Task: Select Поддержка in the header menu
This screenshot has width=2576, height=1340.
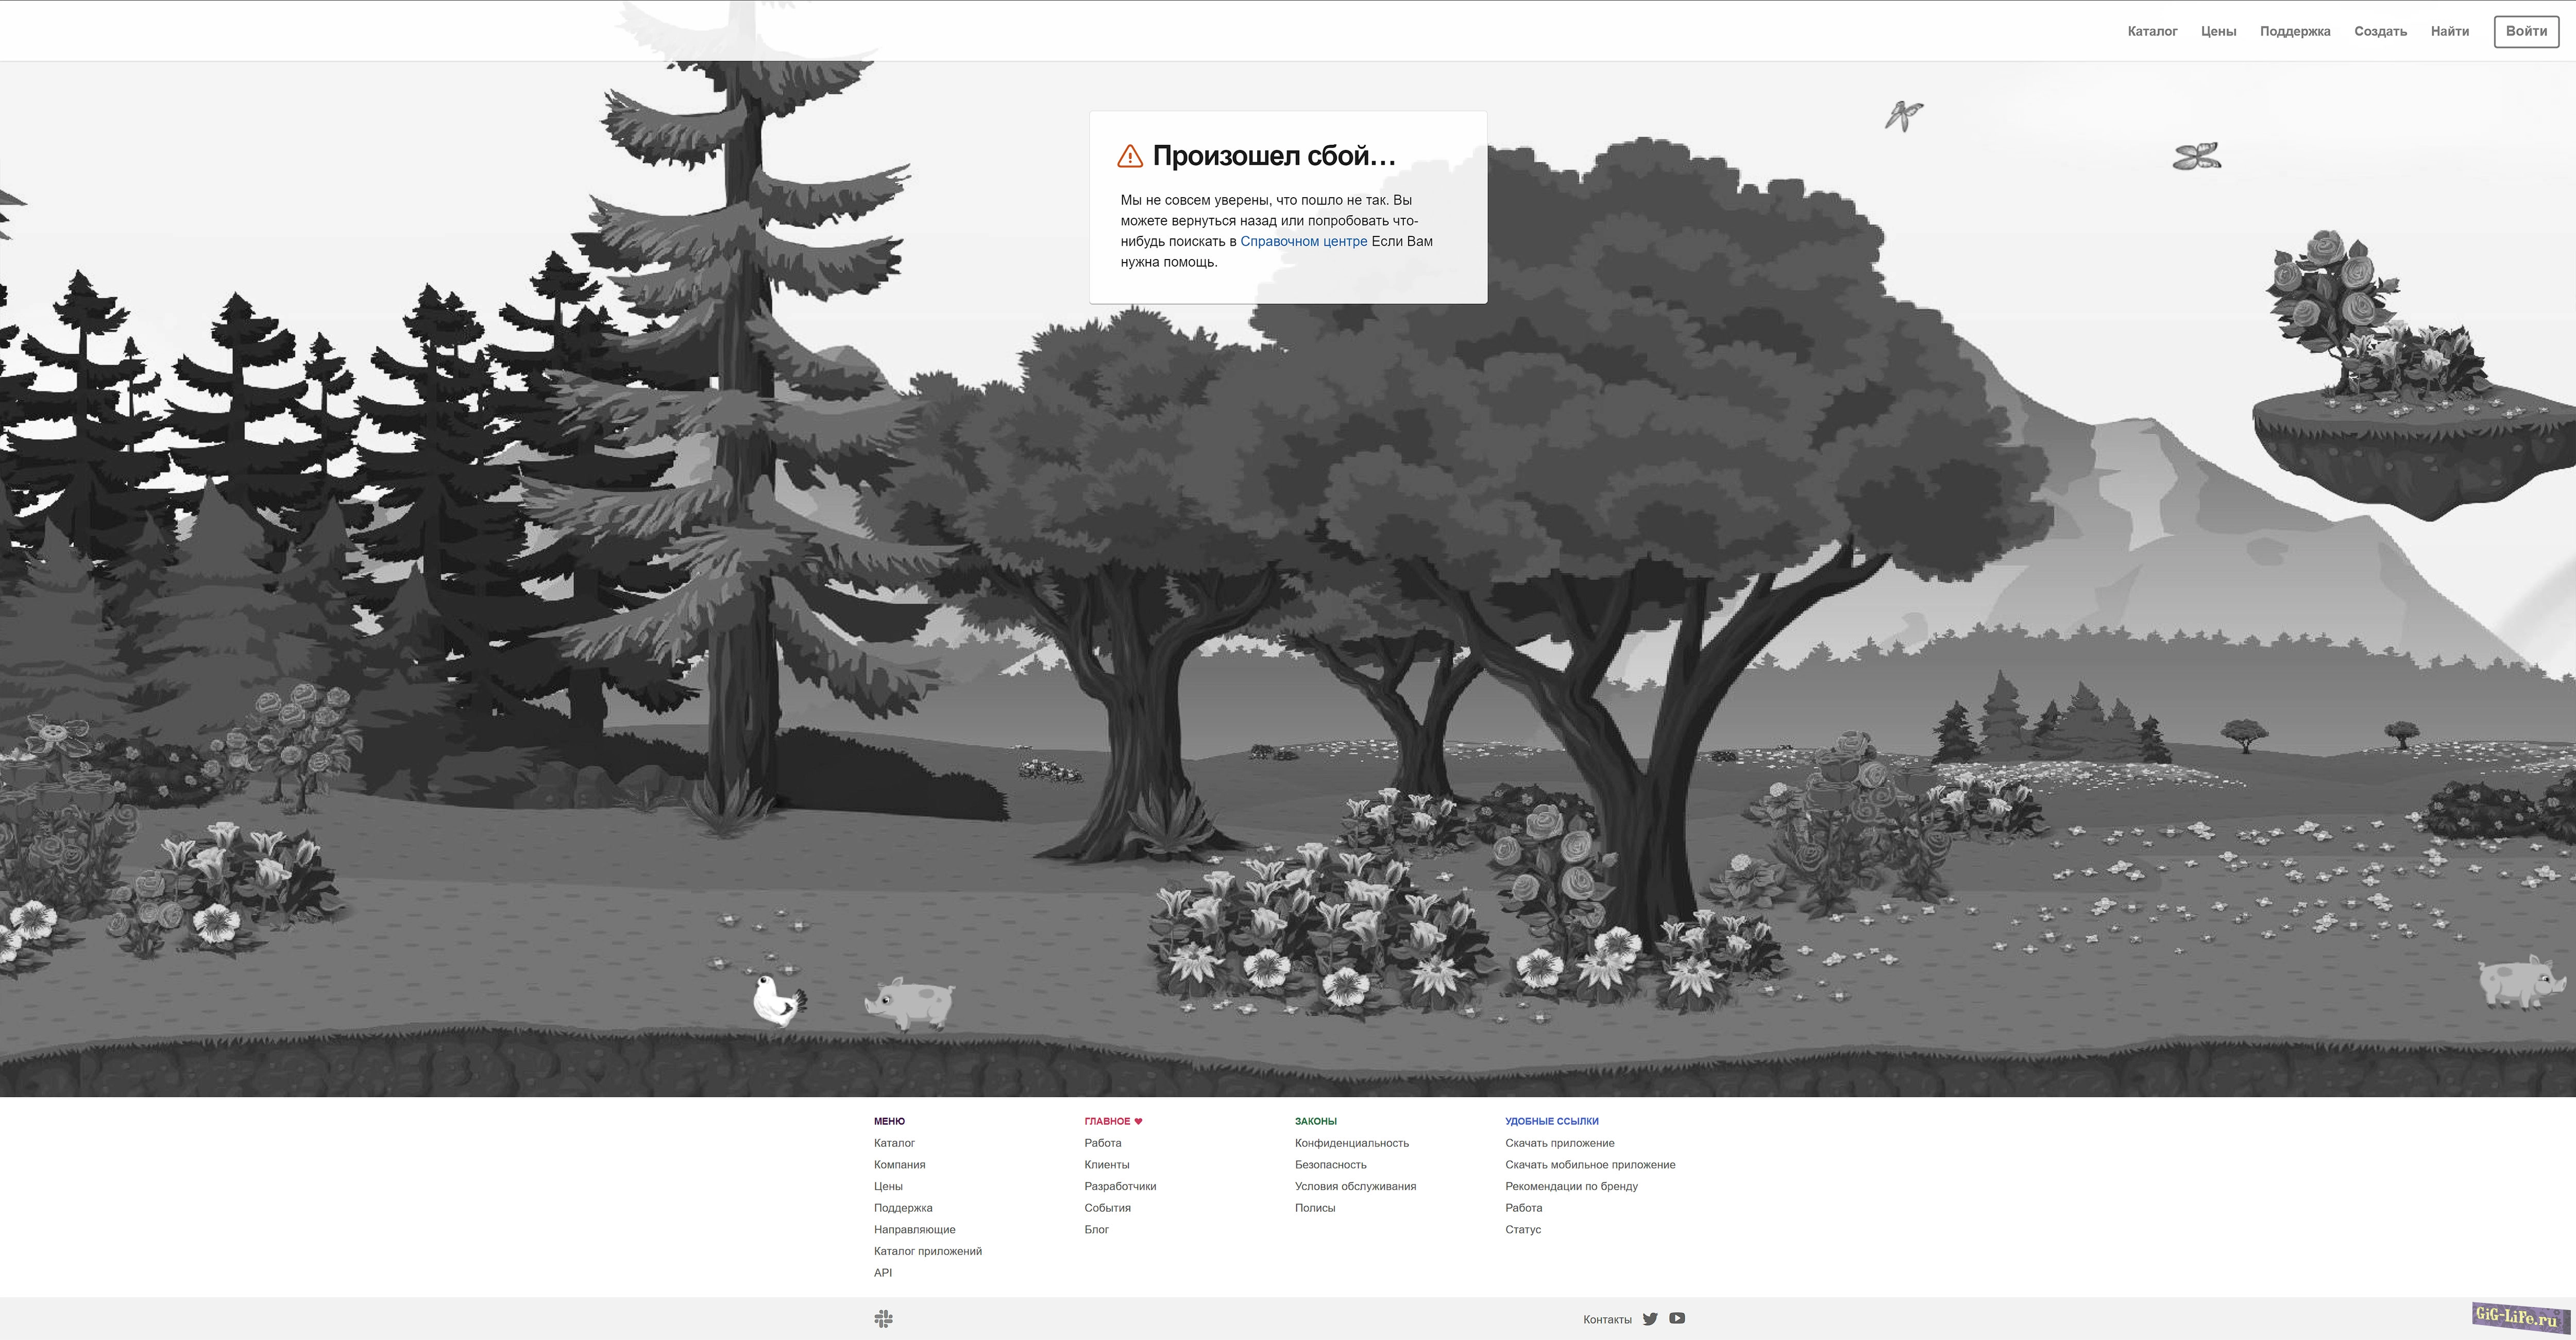Action: (x=2295, y=31)
